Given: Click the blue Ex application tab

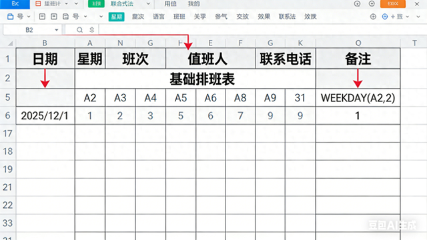Looking at the screenshot, I should (15, 4).
